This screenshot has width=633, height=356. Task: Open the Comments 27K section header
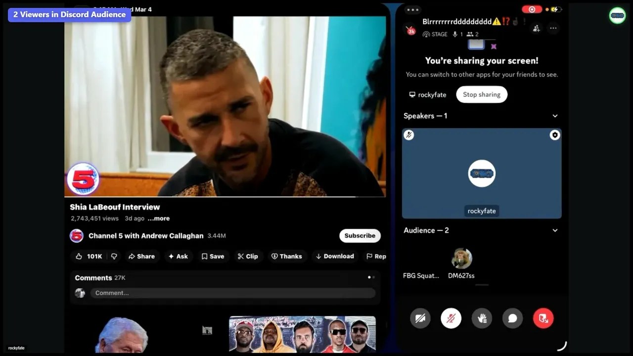click(100, 278)
